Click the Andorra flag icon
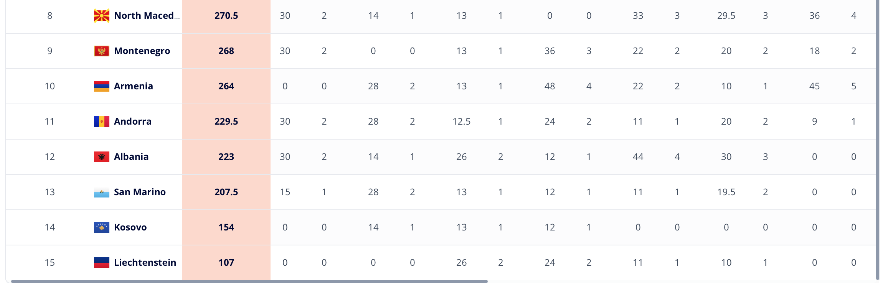 [102, 122]
